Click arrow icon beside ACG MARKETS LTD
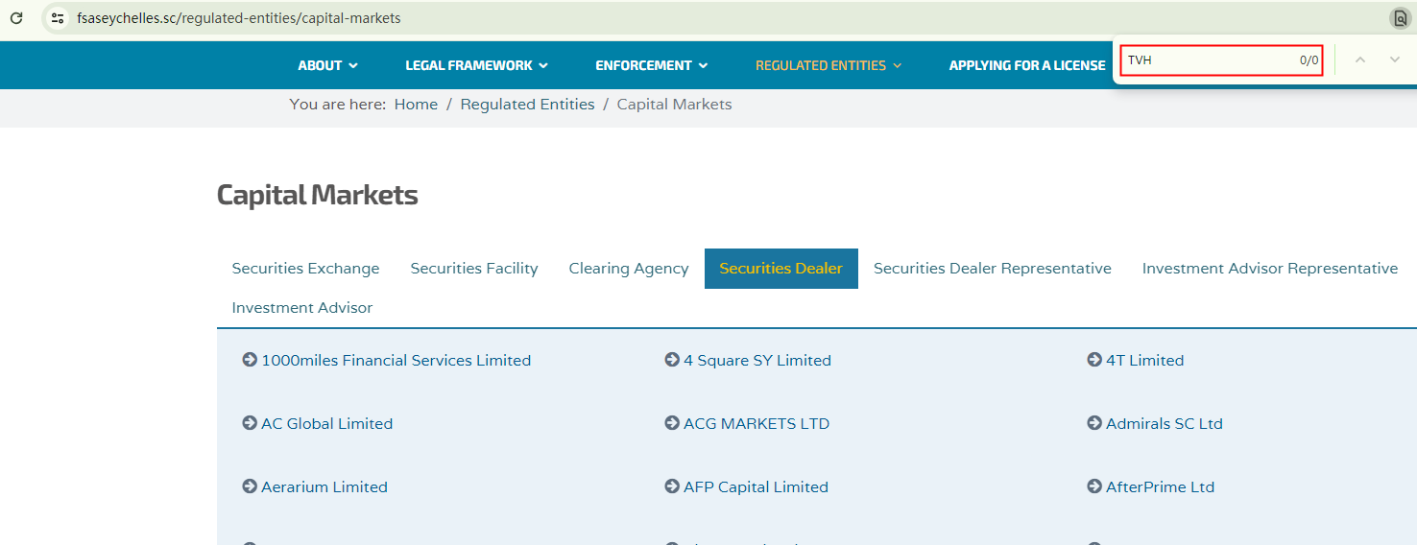This screenshot has height=545, width=1417. click(672, 423)
